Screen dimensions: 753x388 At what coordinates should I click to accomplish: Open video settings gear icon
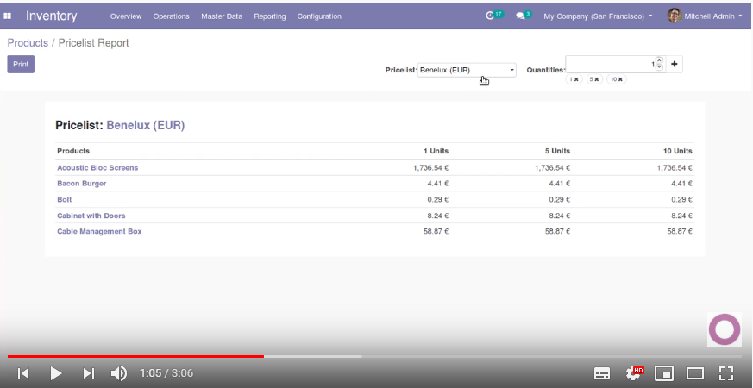coord(634,373)
